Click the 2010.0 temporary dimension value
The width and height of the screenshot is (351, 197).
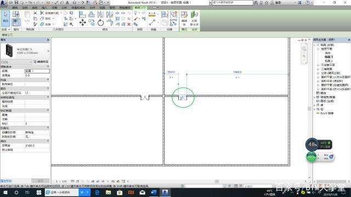coord(171,72)
